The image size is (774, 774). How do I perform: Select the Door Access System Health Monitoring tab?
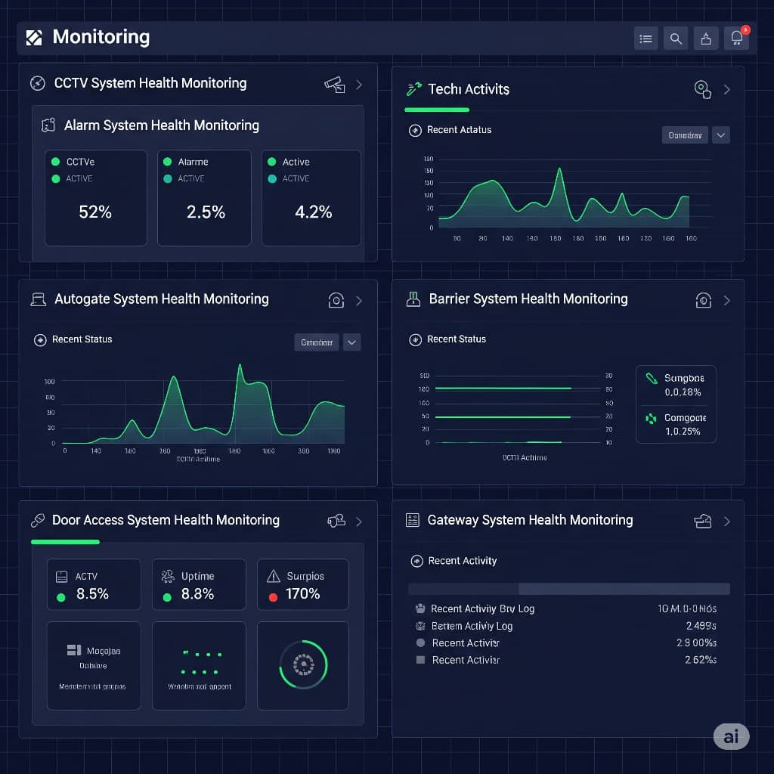tap(166, 520)
